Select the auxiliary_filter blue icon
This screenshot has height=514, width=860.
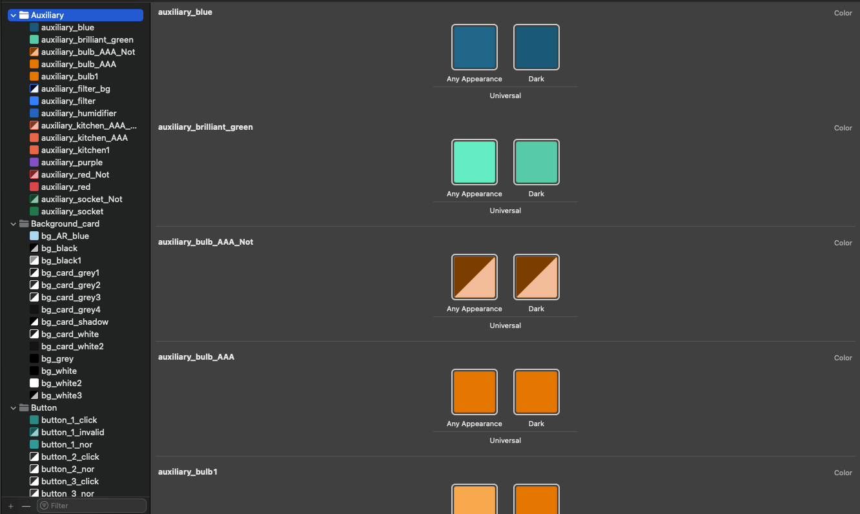pos(34,101)
